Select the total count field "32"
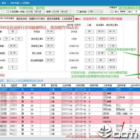The image size is (140, 140). click(13, 31)
